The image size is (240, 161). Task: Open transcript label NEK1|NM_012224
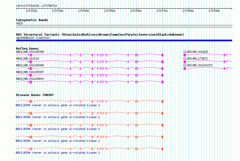pyautogui.click(x=28, y=59)
